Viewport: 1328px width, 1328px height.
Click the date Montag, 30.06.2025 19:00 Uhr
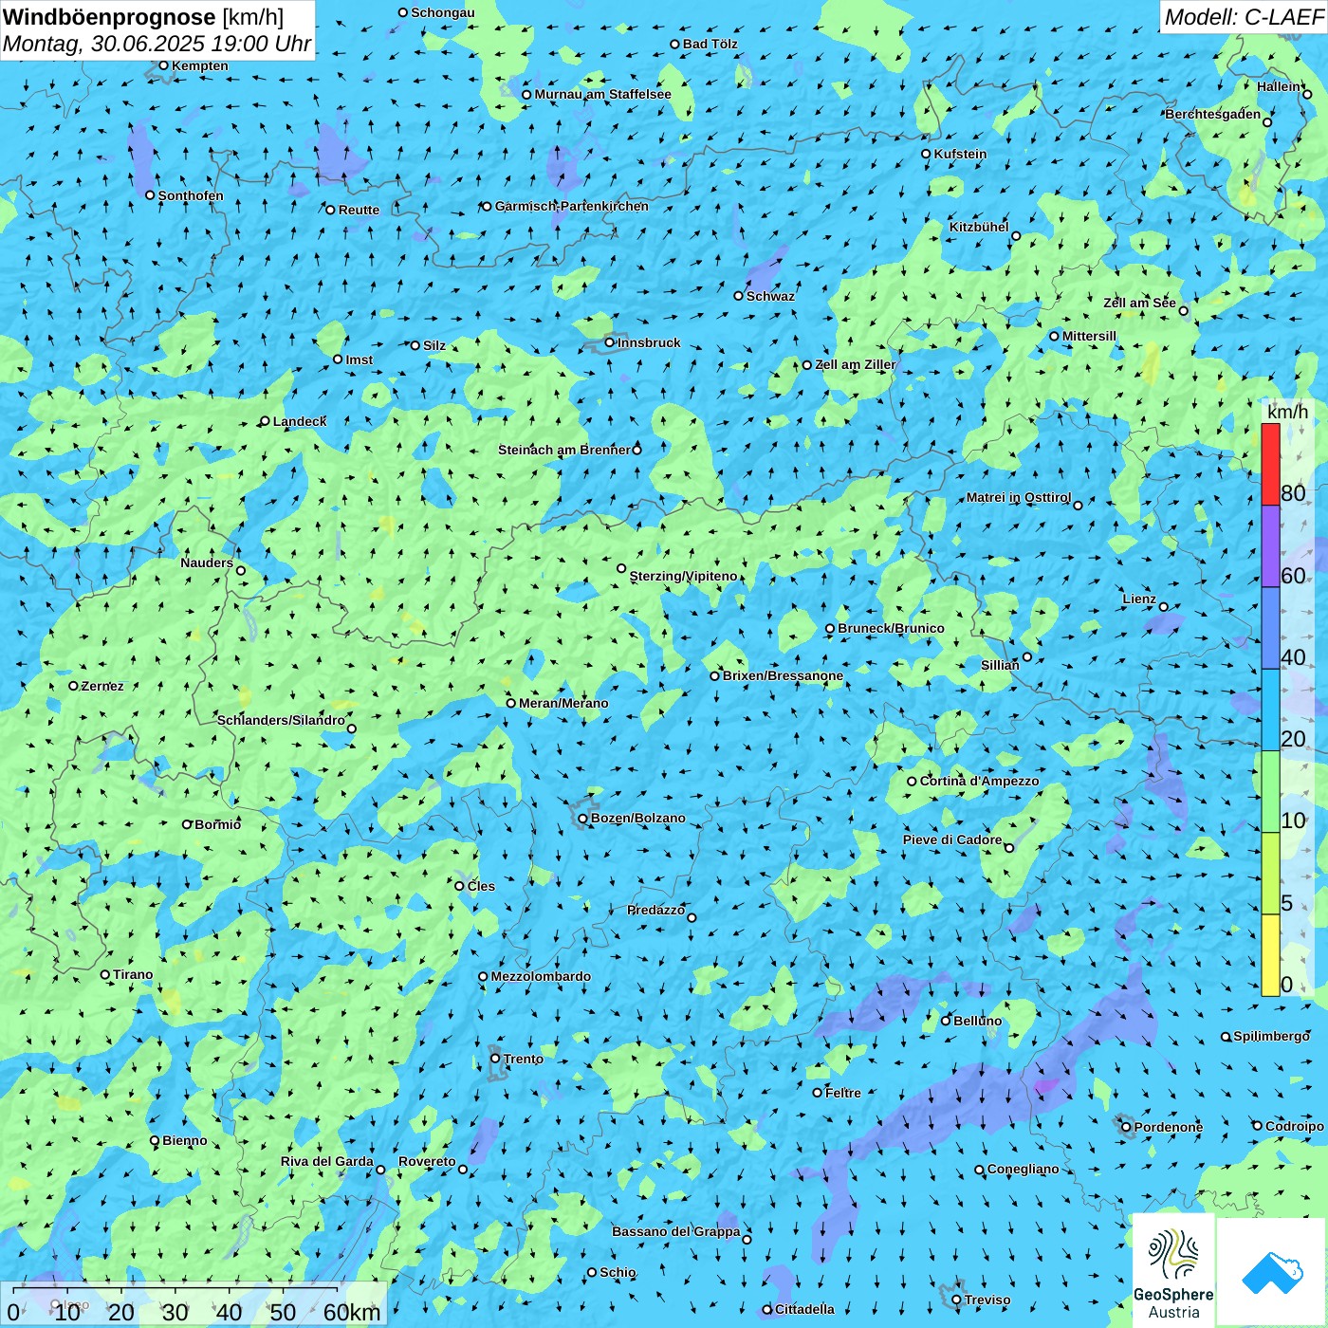pyautogui.click(x=157, y=44)
